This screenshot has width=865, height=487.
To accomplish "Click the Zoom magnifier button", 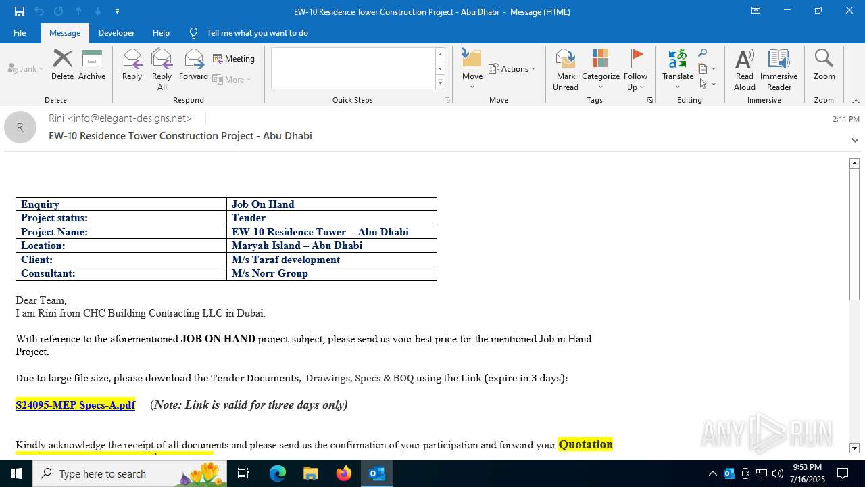I will 824,65.
